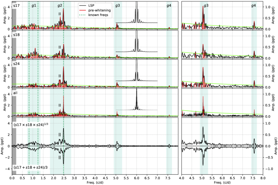Click '3.5' tick on the left frequency axis
Viewport: 278px width, 185px height.
coord(85,178)
